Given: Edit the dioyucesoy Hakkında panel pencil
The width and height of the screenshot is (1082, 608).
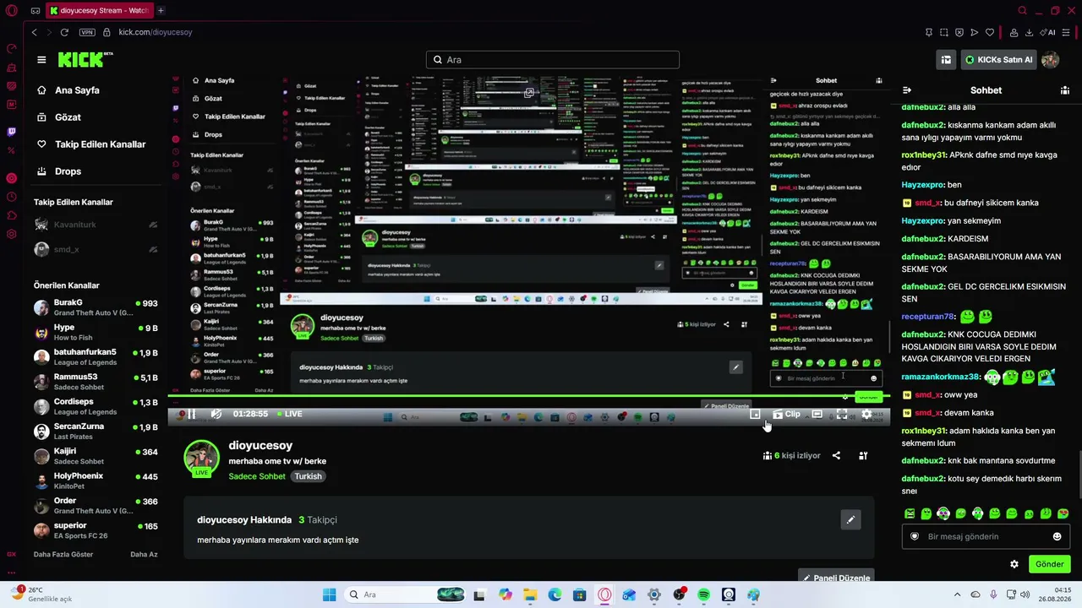Looking at the screenshot, I should tap(850, 519).
